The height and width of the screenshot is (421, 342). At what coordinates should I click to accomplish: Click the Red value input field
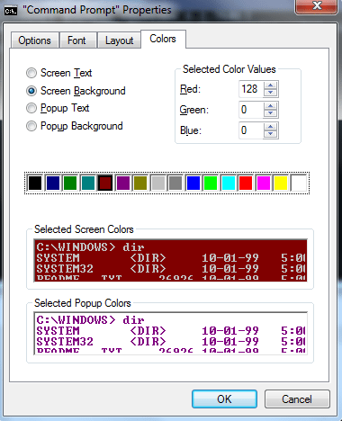click(251, 89)
